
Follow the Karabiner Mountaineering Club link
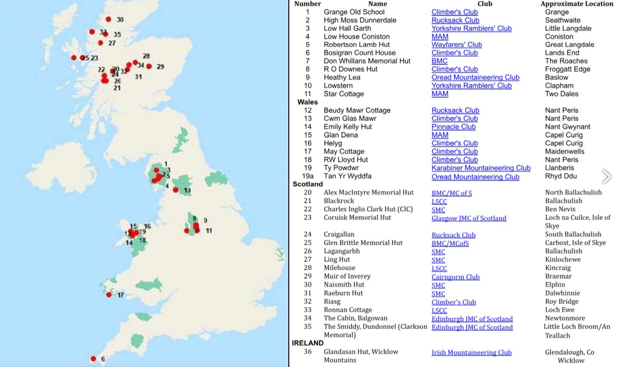point(481,168)
